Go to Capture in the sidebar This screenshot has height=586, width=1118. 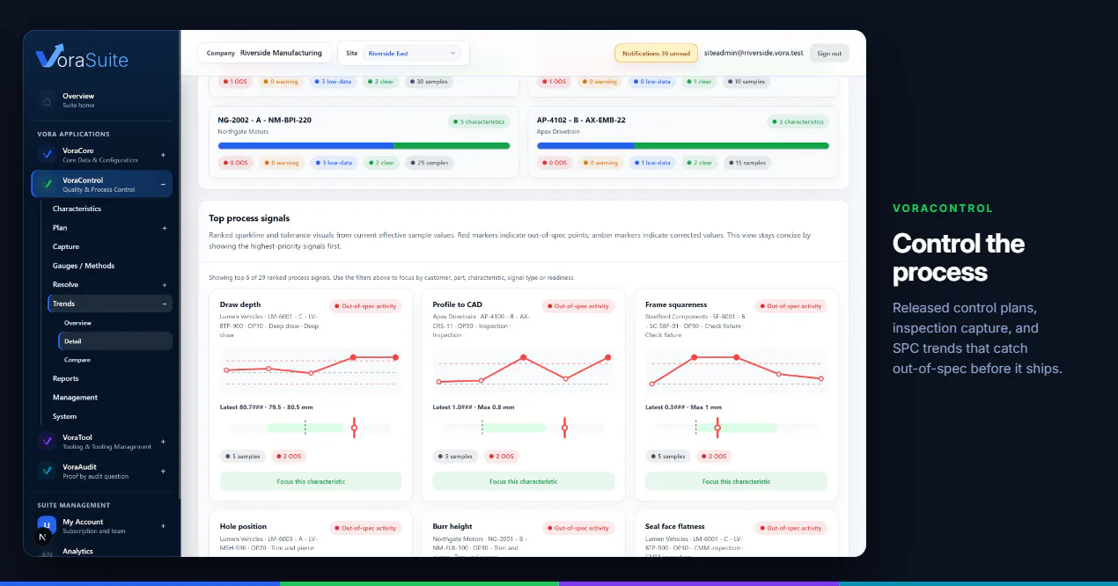[66, 246]
